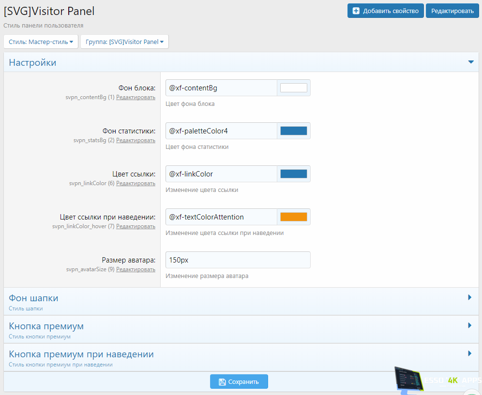482x395 pixels.
Task: Open the Стиль: Мастер-стиль dropdown
Action: click(41, 42)
